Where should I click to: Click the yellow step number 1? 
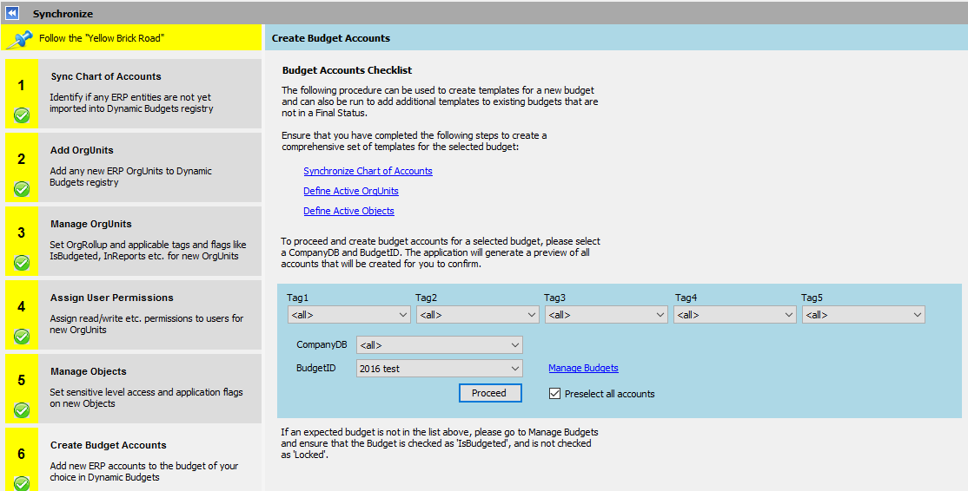click(x=21, y=85)
